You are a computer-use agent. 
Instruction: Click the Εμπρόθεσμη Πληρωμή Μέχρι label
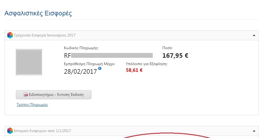pos(89,64)
